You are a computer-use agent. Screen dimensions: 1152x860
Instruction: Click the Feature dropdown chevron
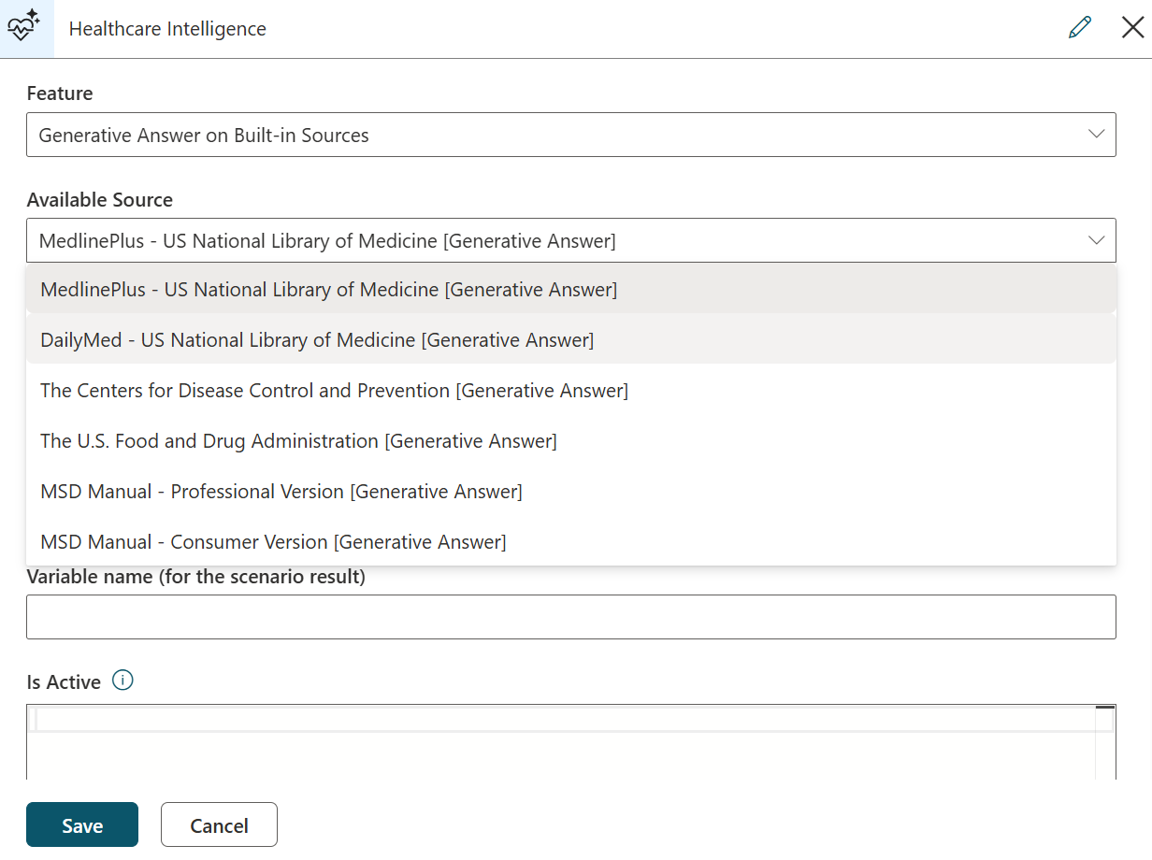click(1096, 135)
